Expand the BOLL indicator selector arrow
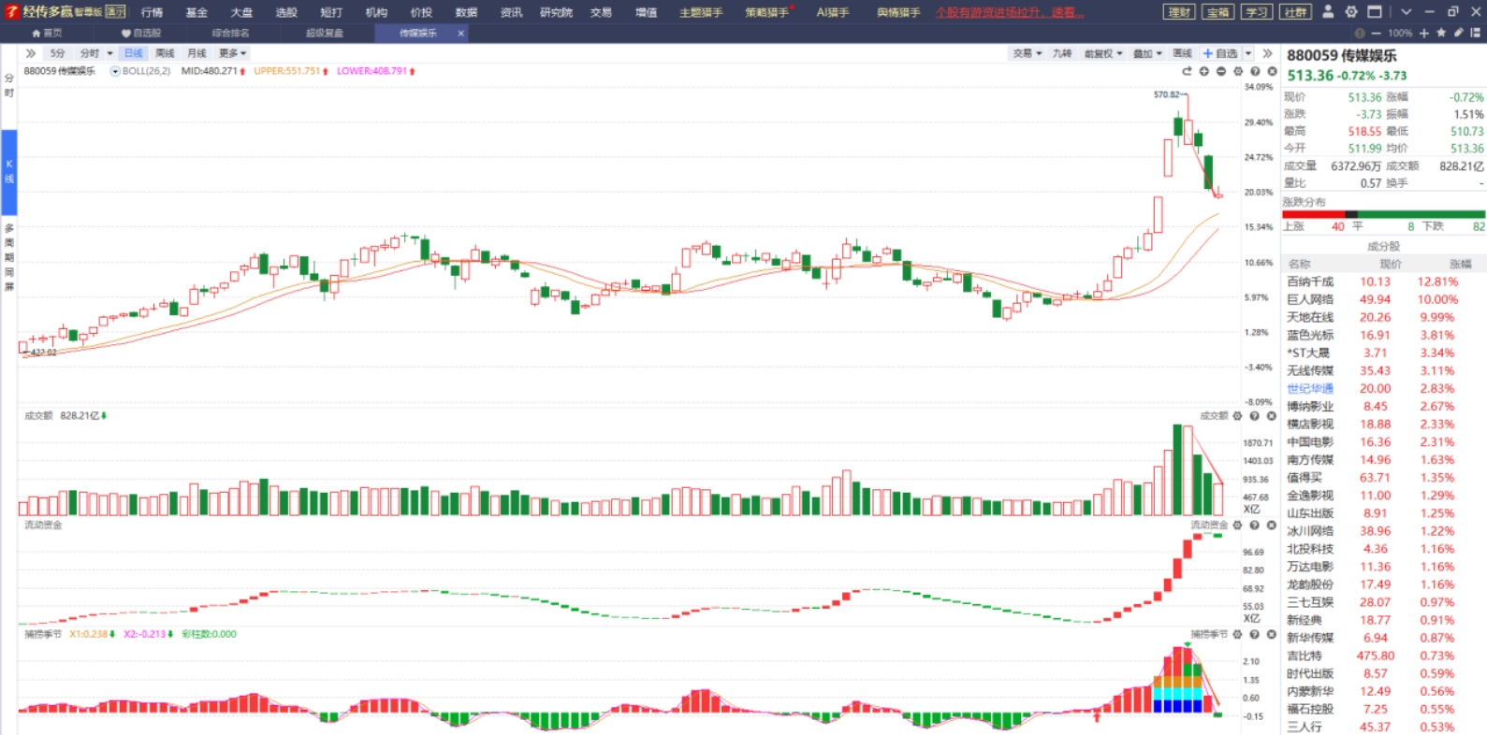Screen dimensions: 1487x735 [x=115, y=71]
